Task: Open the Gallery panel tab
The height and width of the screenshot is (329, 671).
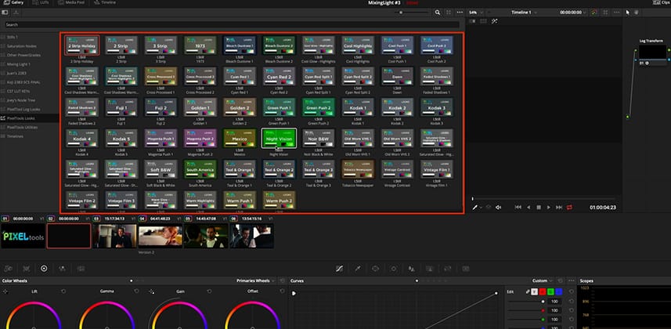Action: tap(13, 2)
